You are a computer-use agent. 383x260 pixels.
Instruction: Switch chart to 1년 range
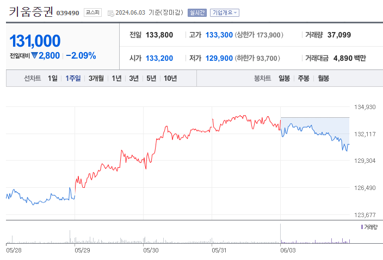(116, 78)
